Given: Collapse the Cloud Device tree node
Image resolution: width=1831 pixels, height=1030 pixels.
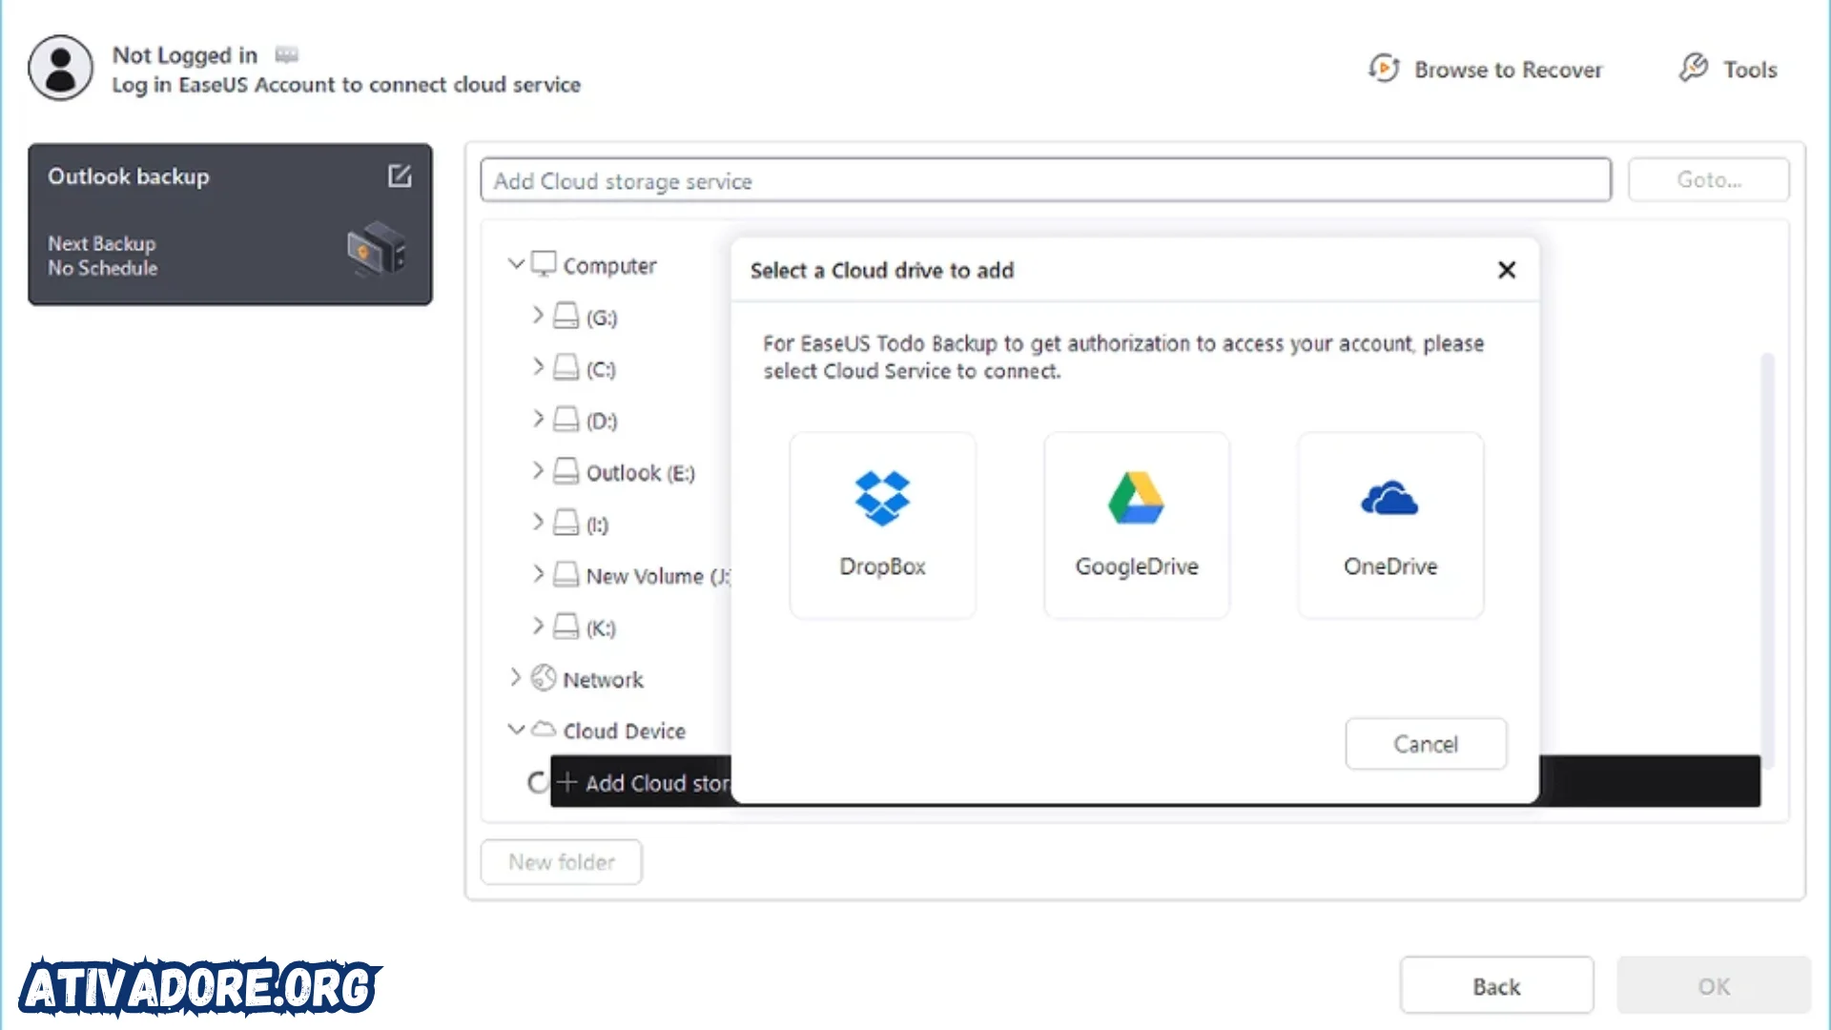Looking at the screenshot, I should click(x=516, y=730).
